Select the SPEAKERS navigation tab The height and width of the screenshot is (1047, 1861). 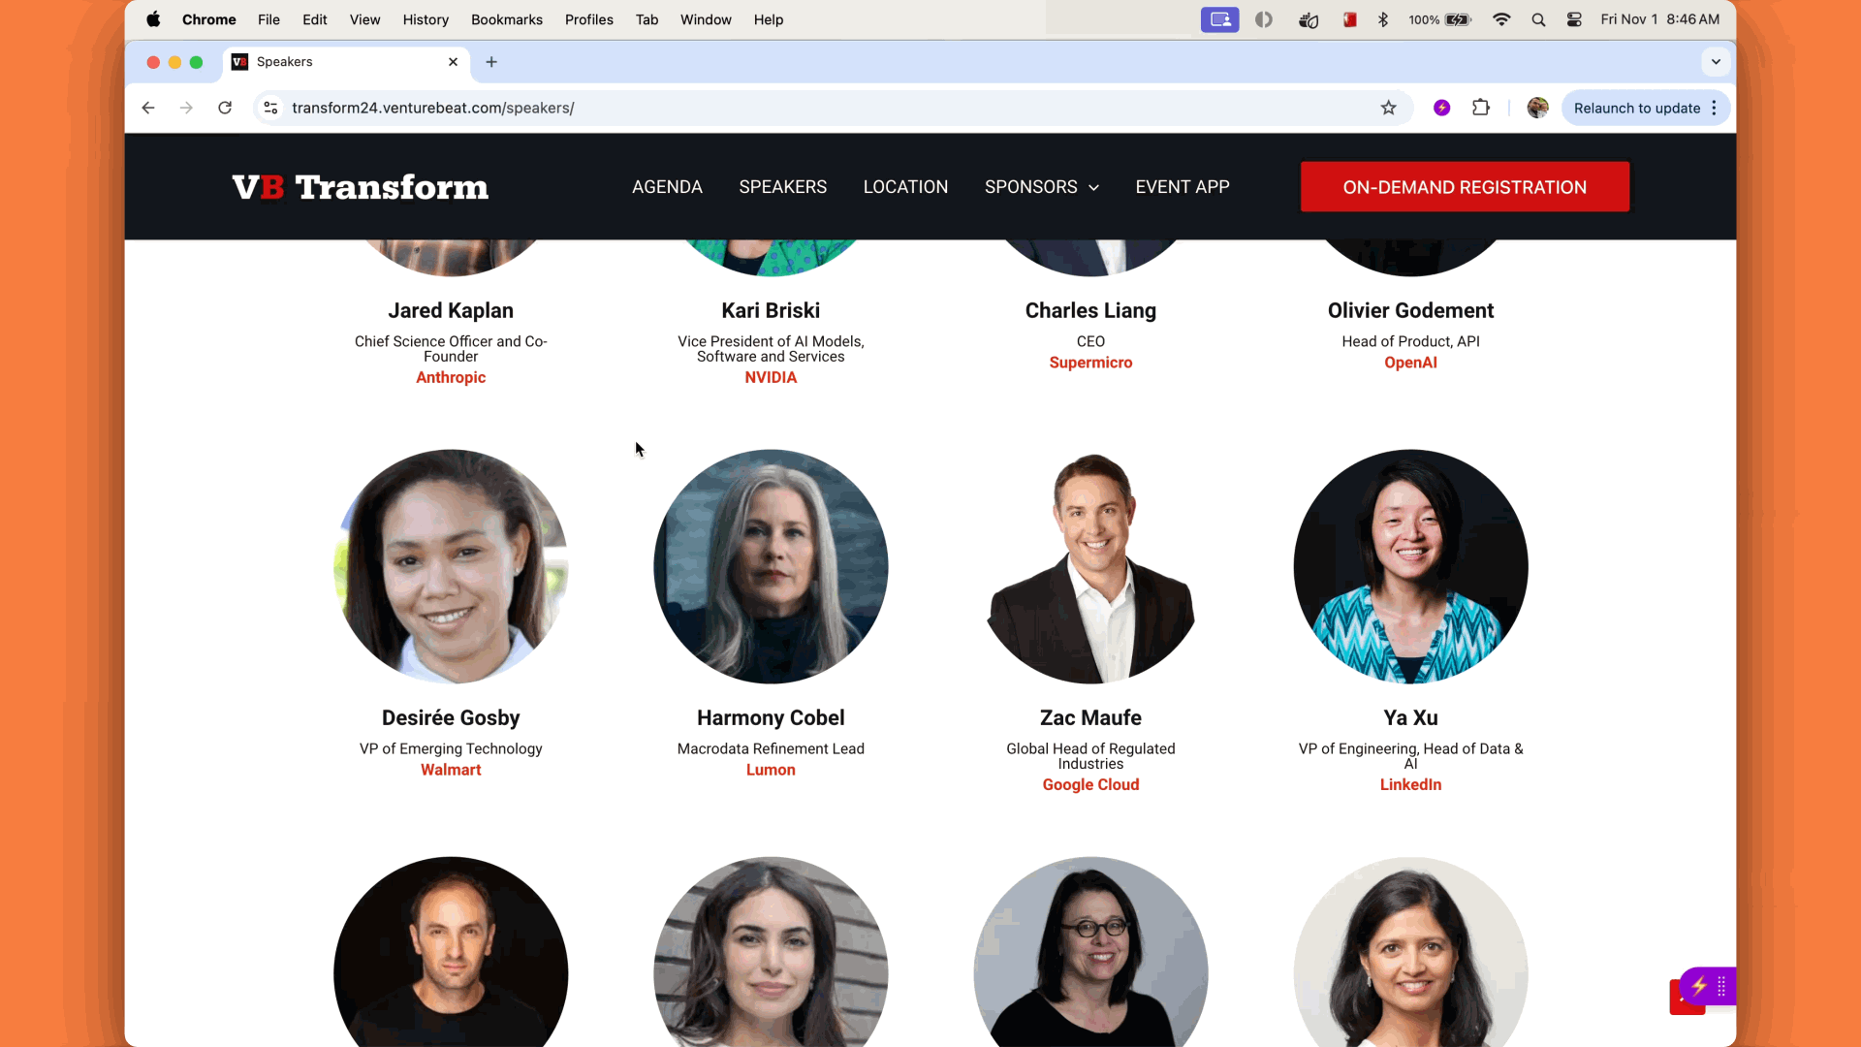[x=782, y=187]
